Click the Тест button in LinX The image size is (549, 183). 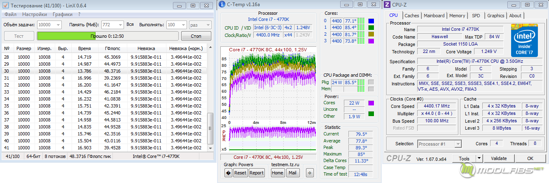coord(19,36)
